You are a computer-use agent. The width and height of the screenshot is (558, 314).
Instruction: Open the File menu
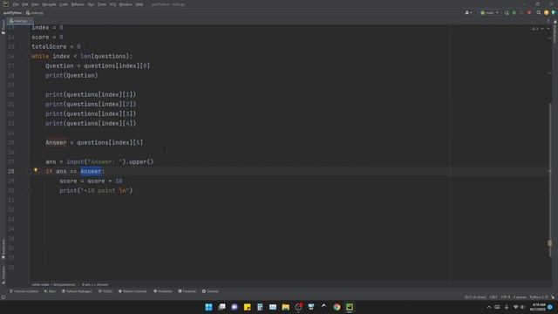(x=16, y=4)
